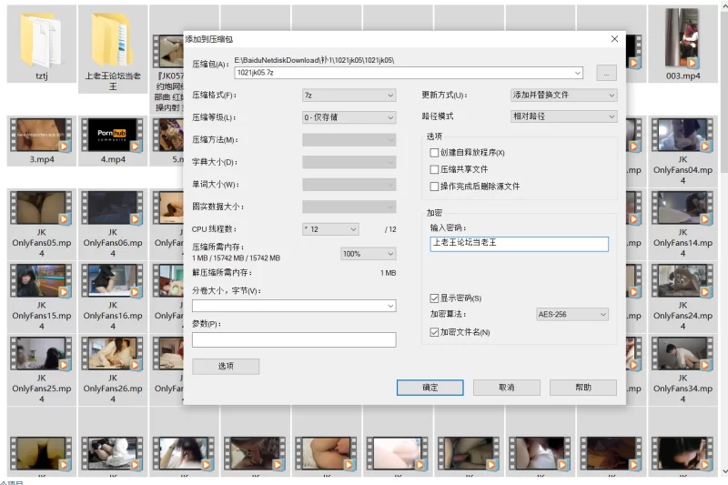Click into the 参数 input field

pyautogui.click(x=294, y=339)
